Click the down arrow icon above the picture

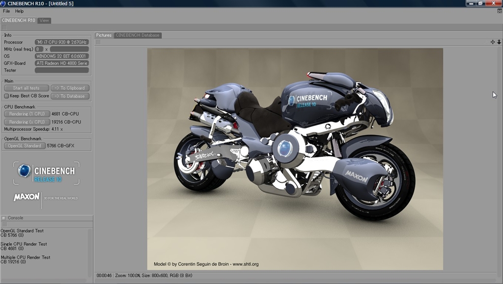coord(499,42)
